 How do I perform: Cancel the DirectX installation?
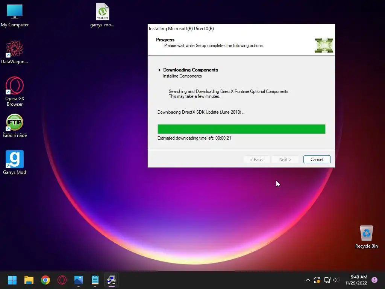(317, 160)
